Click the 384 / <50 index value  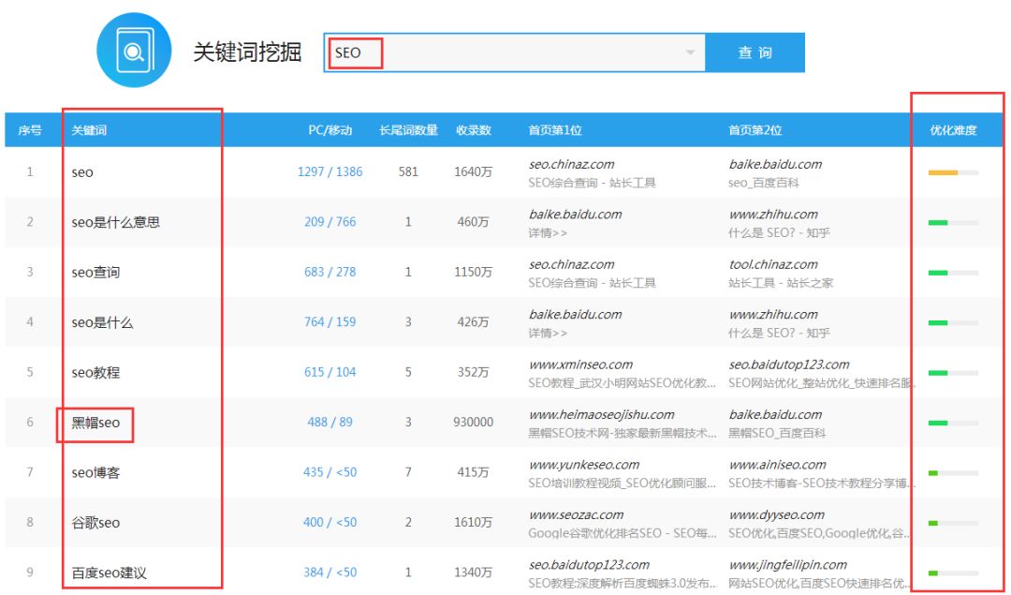point(330,573)
